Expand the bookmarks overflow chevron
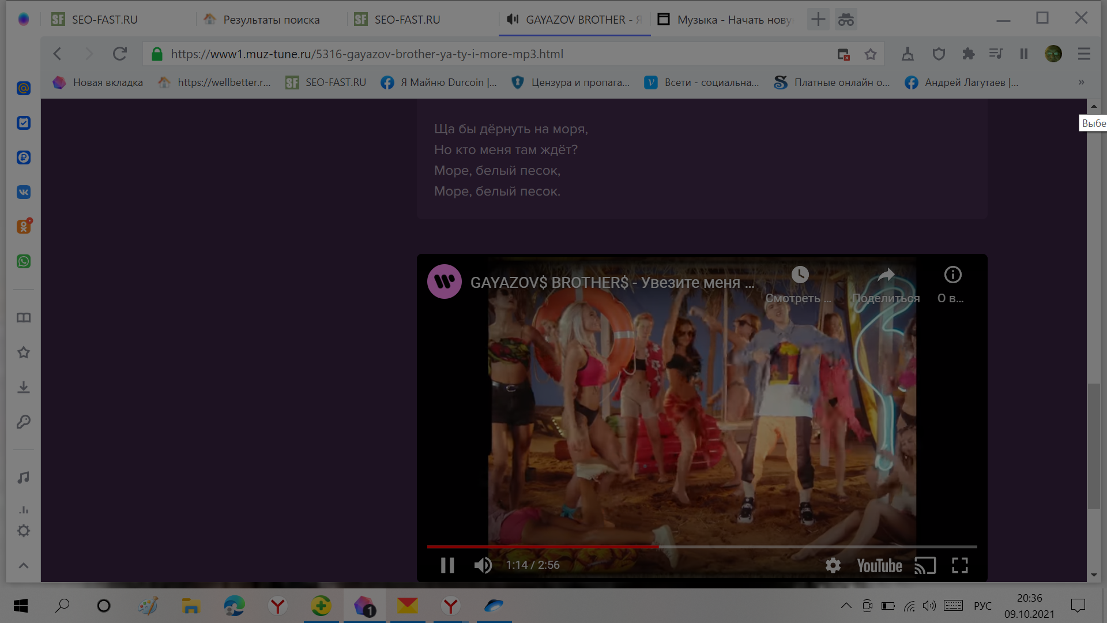The height and width of the screenshot is (623, 1107). pos(1082,82)
